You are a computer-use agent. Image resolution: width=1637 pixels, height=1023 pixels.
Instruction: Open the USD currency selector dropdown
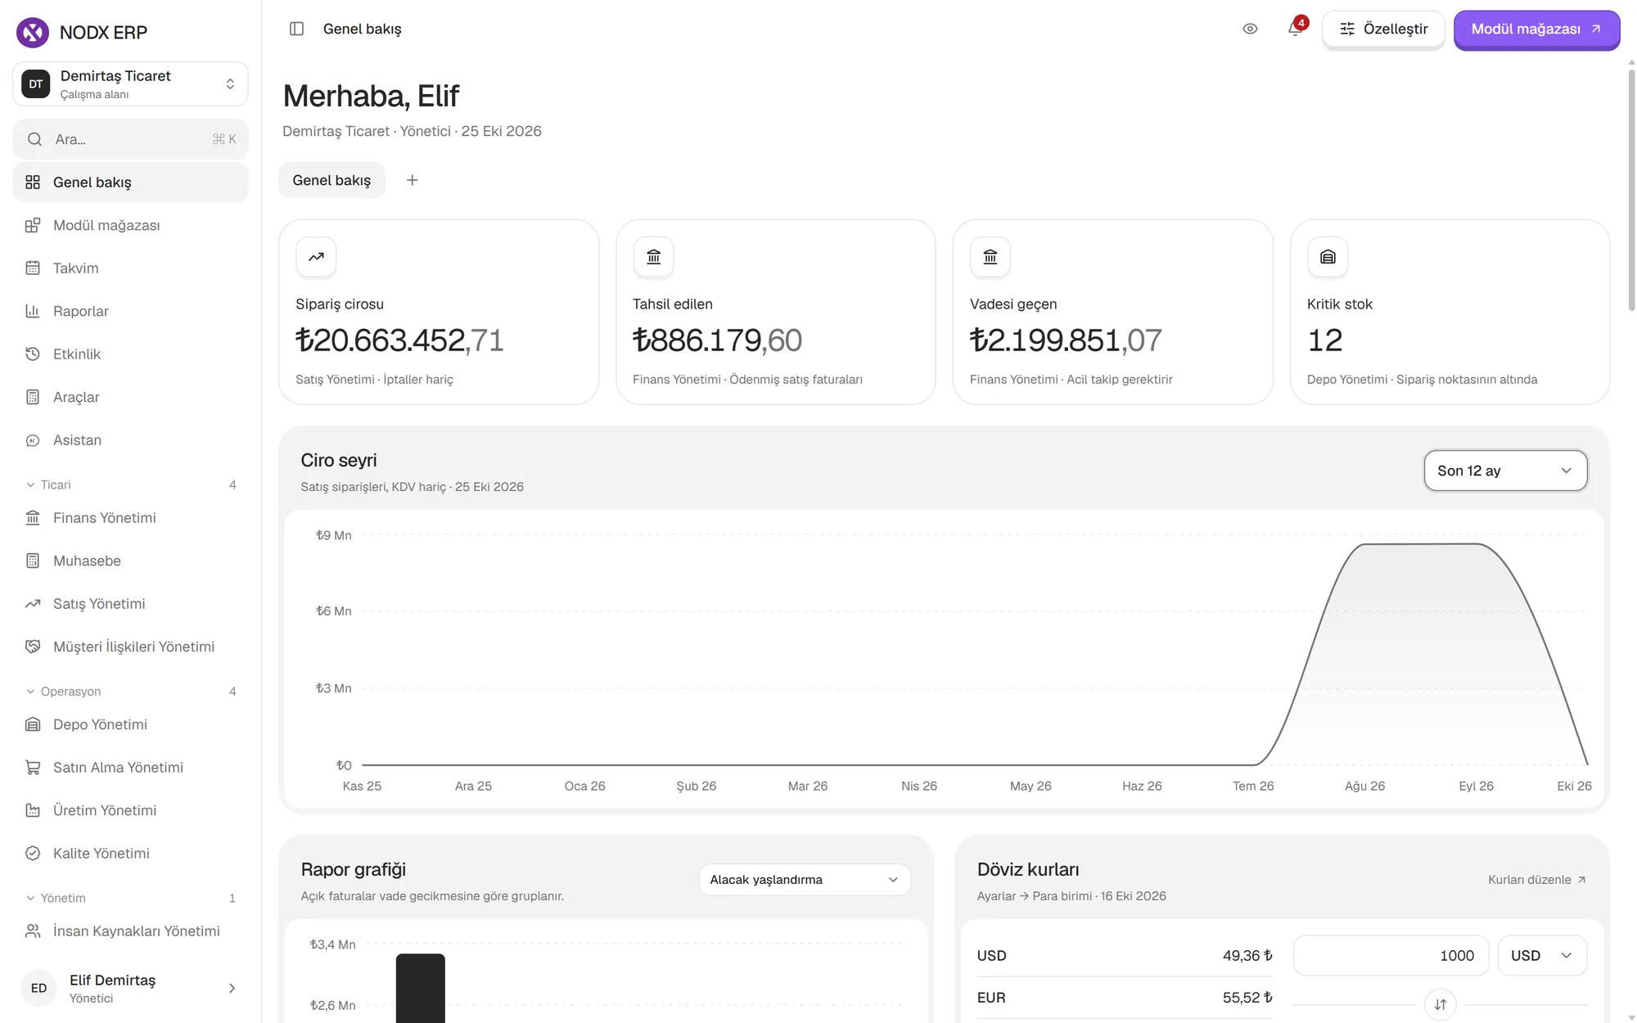pos(1542,956)
